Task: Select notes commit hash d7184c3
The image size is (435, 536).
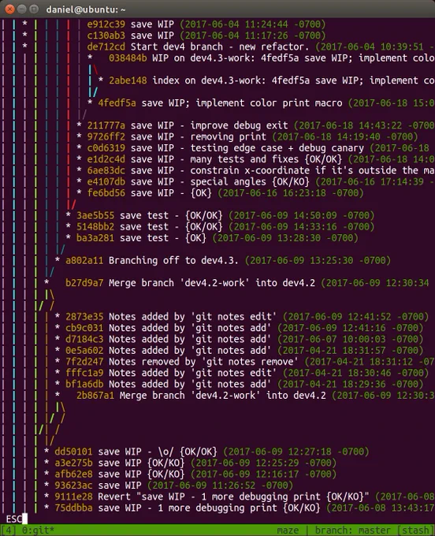Action: (84, 340)
